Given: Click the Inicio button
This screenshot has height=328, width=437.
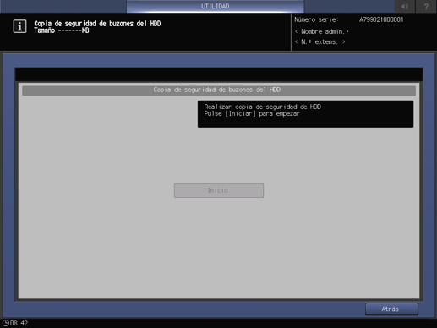Looking at the screenshot, I should (219, 190).
